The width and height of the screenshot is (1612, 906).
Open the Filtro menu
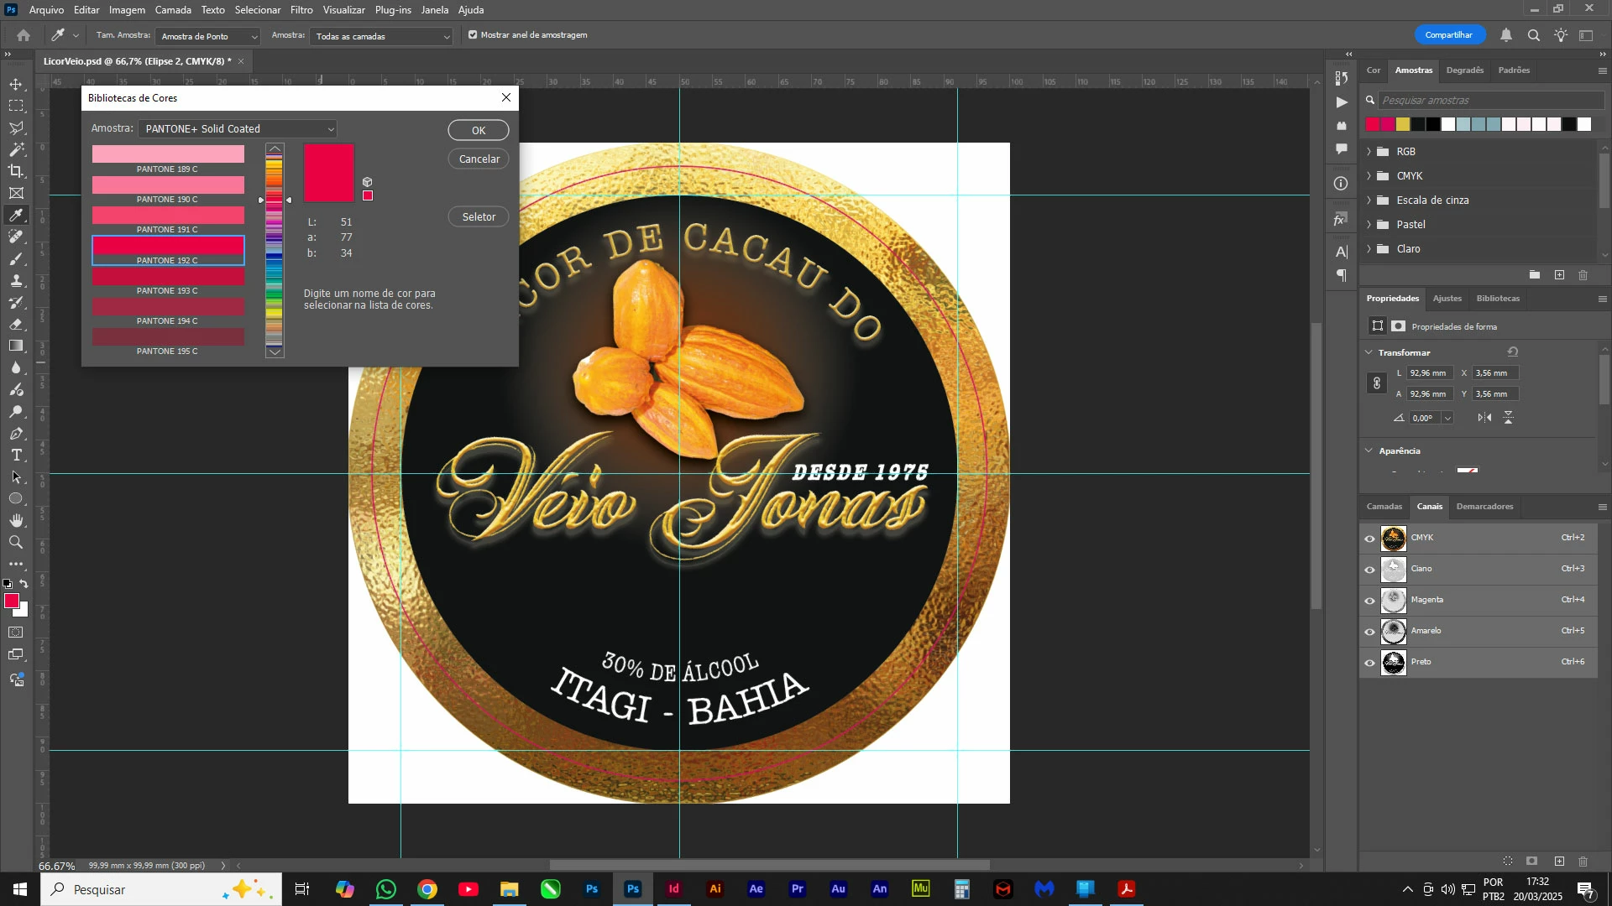pyautogui.click(x=301, y=10)
